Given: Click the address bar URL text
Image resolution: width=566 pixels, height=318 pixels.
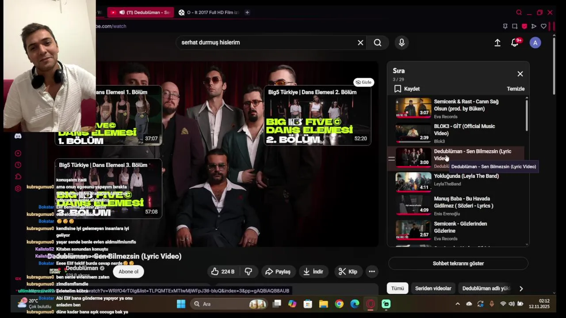Looking at the screenshot, I should (x=111, y=26).
